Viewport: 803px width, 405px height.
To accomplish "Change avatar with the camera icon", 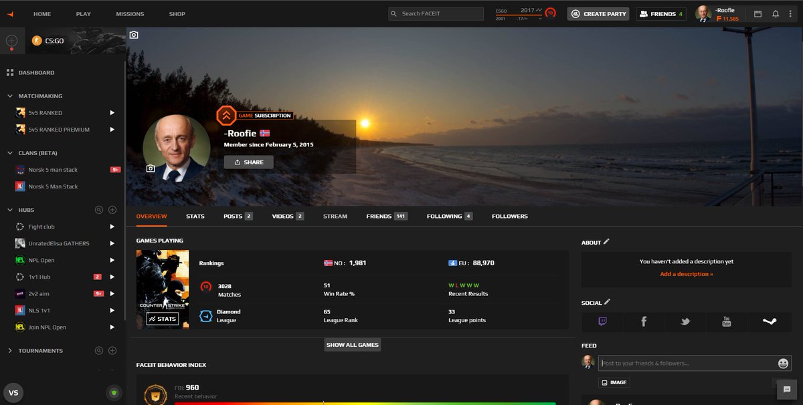I will pos(151,168).
